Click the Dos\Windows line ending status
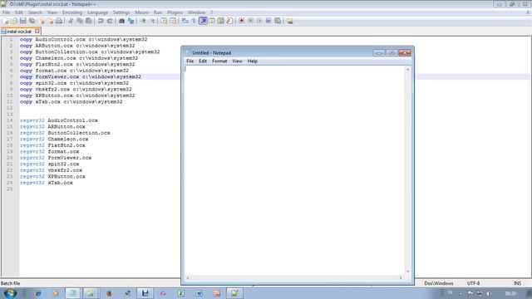Screen dimensions: 532x299 coord(439,283)
